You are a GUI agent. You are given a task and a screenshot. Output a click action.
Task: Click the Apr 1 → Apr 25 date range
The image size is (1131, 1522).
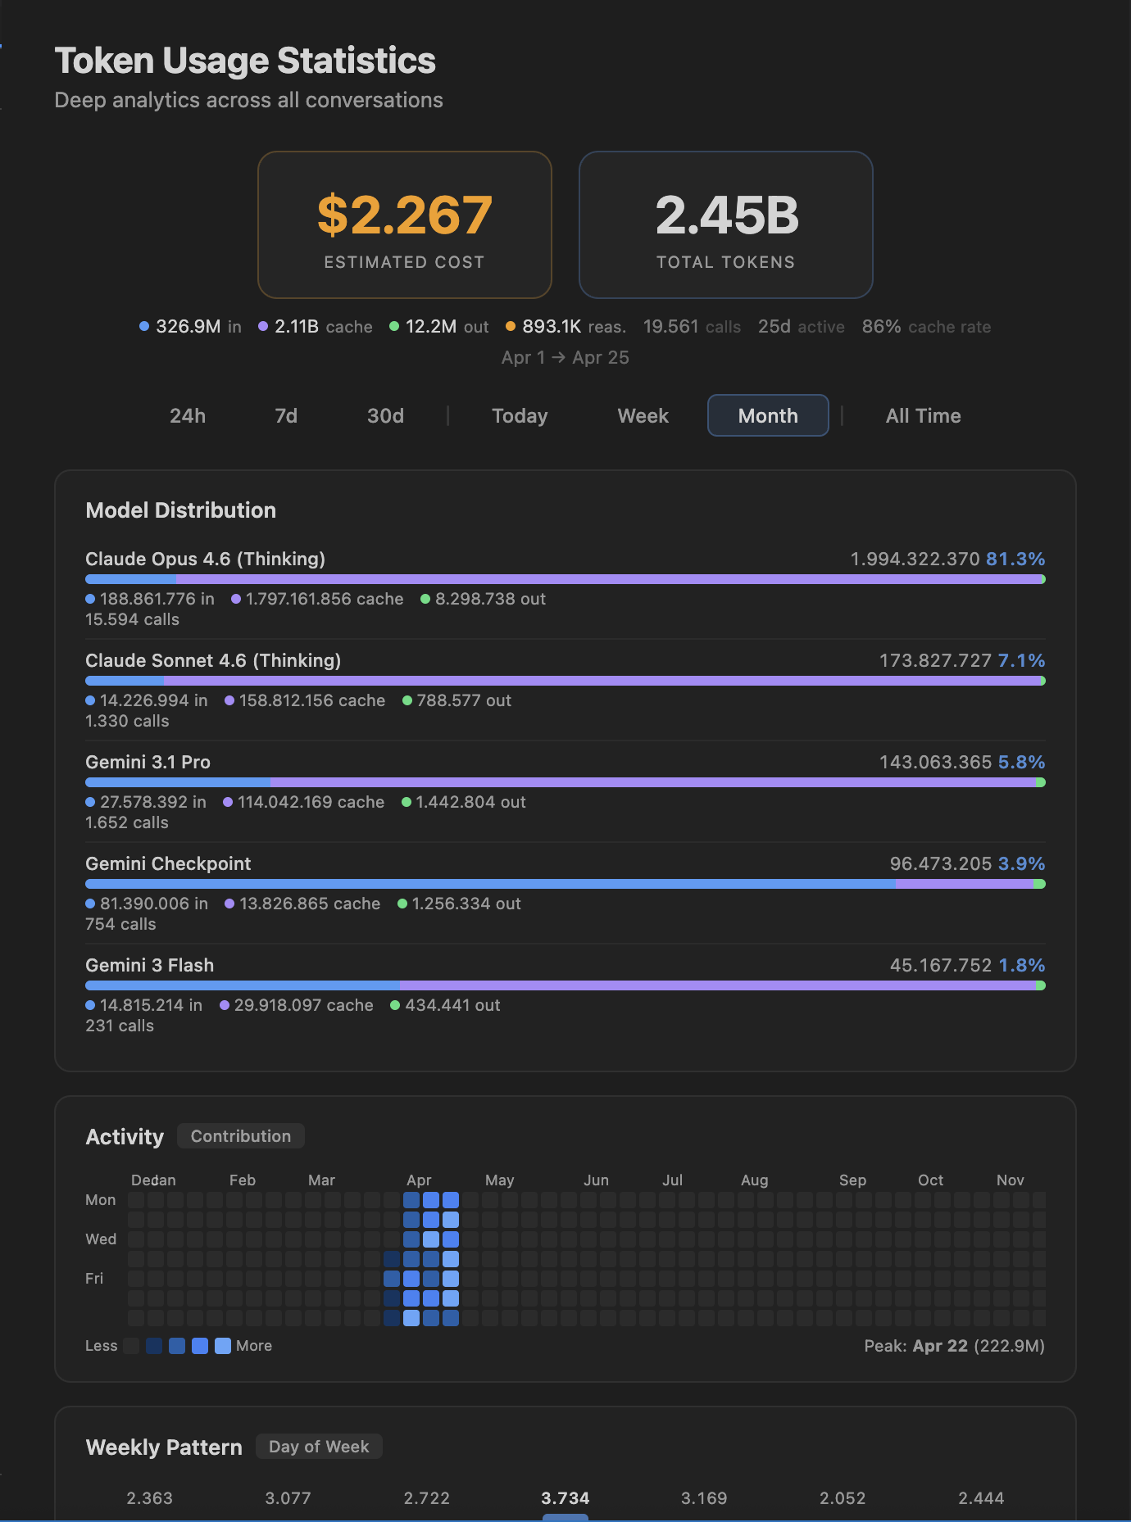click(565, 358)
